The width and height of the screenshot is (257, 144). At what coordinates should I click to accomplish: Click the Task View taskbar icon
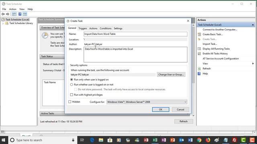82,140
